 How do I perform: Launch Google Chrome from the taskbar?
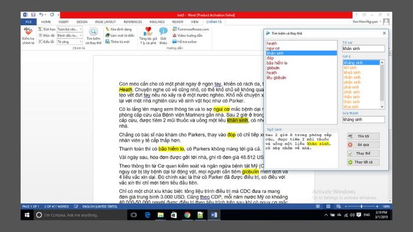(x=187, y=215)
